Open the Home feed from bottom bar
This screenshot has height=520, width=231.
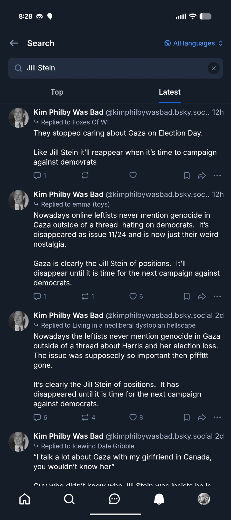pyautogui.click(x=25, y=499)
